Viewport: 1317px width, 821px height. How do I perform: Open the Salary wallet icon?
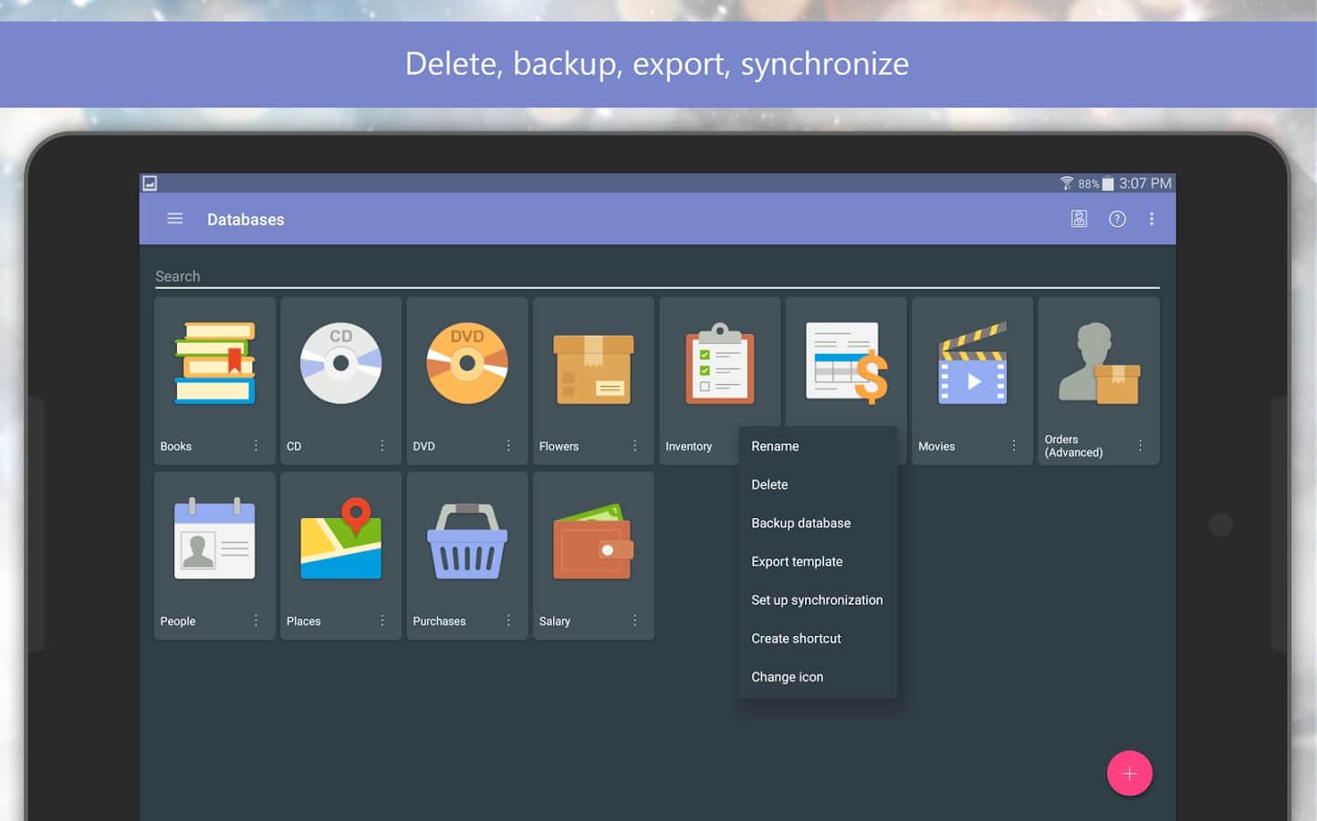click(593, 542)
